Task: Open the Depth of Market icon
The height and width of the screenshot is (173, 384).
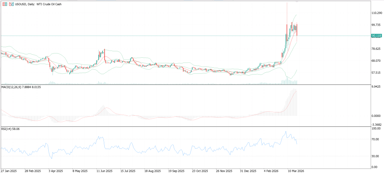Action: tap(4, 4)
